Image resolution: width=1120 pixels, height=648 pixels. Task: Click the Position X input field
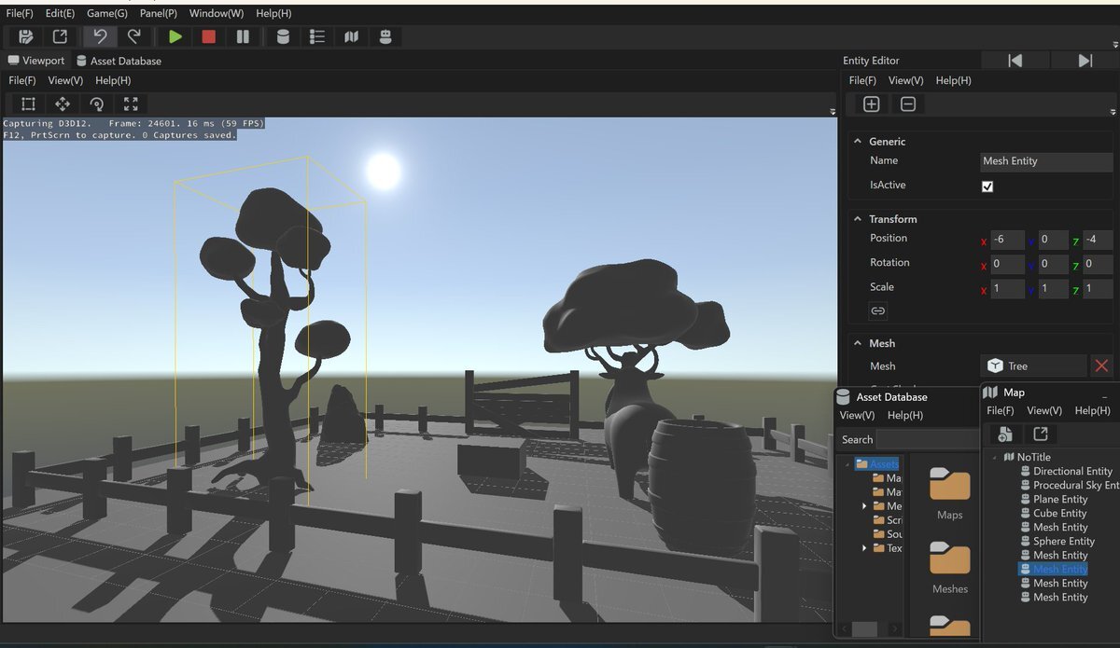pyautogui.click(x=1007, y=240)
